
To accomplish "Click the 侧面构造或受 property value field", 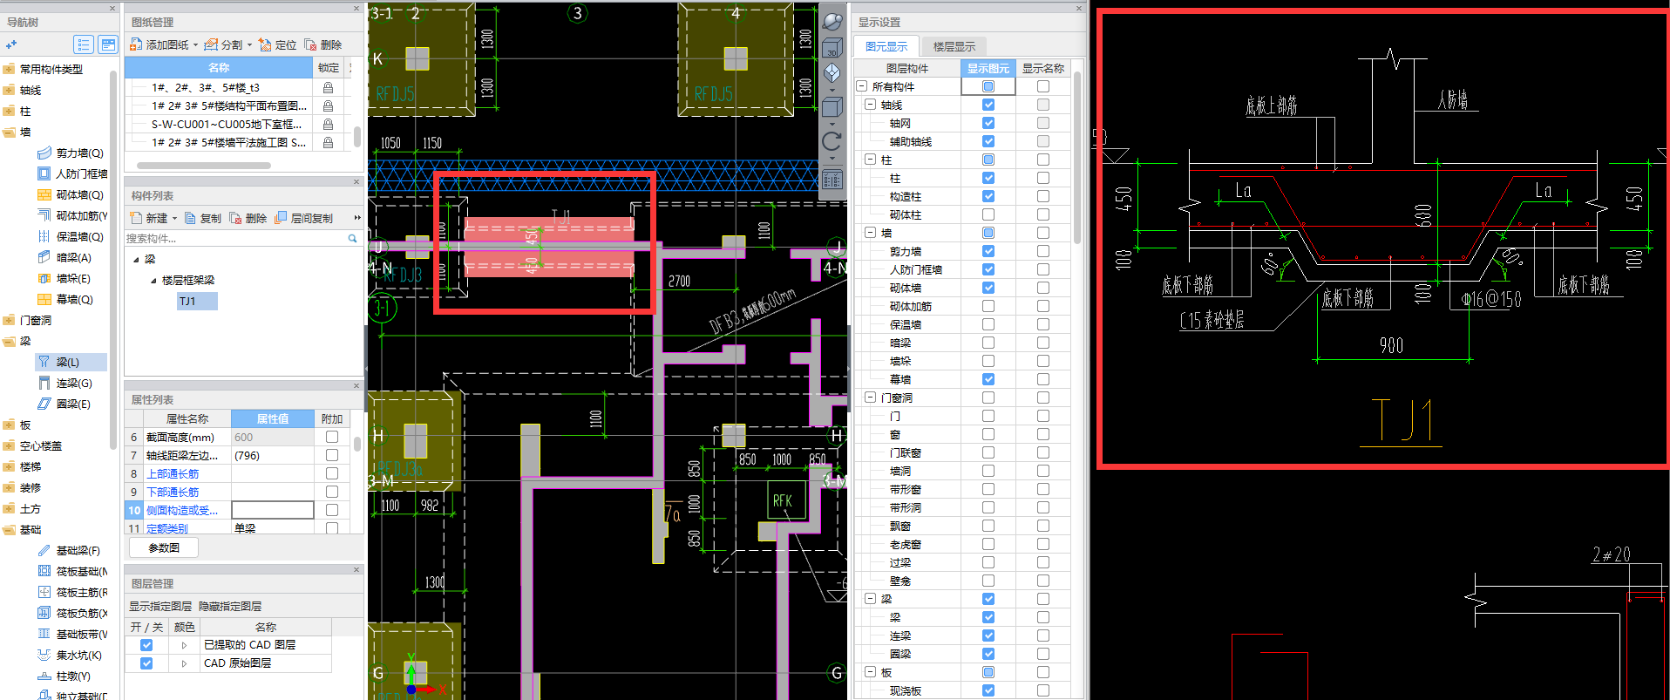I will coord(273,510).
